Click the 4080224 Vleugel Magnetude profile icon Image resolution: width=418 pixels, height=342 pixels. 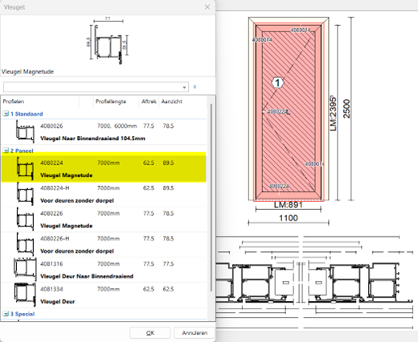point(25,169)
